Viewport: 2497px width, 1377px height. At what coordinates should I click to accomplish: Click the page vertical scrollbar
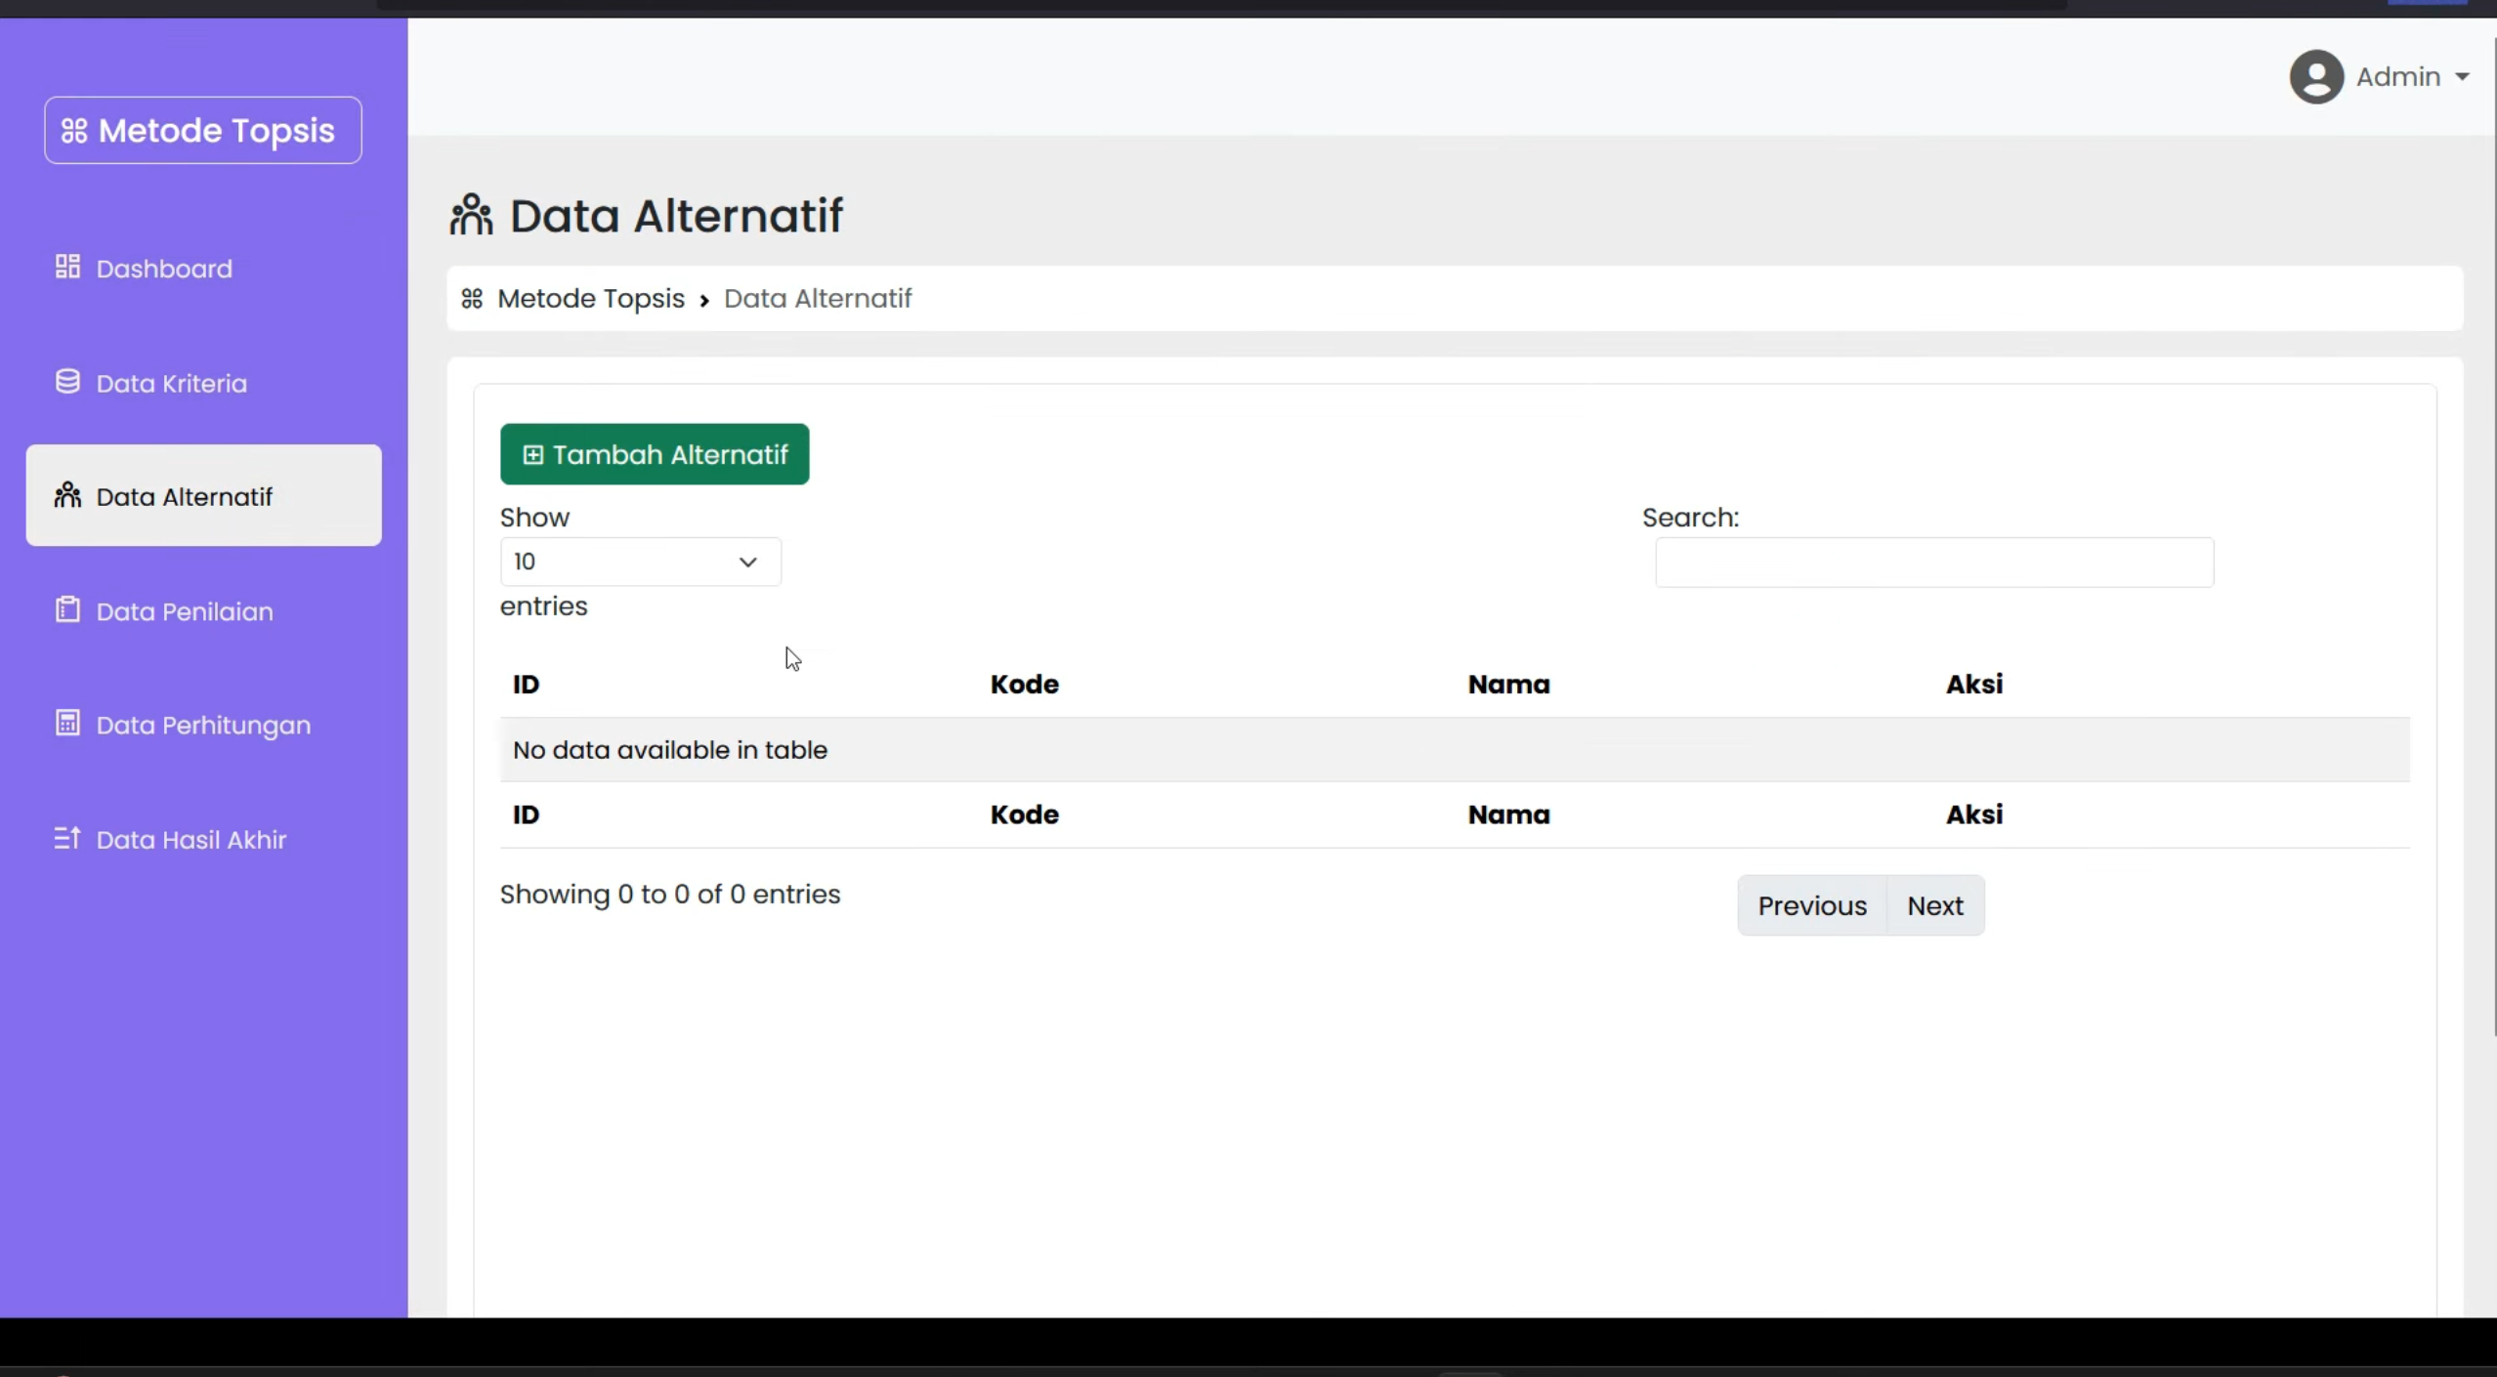pyautogui.click(x=2493, y=537)
